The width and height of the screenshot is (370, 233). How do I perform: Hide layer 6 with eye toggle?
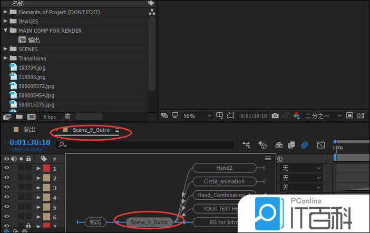tap(7, 216)
